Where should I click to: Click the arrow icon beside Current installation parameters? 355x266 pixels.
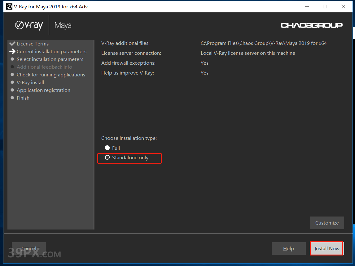[12, 52]
